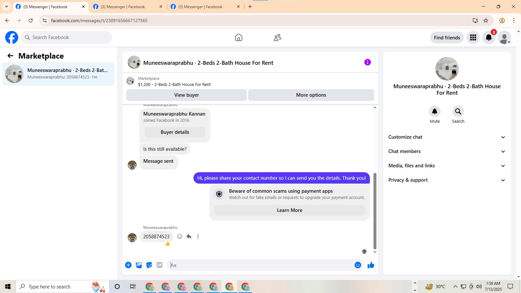React to the 2058874523 message
The height and width of the screenshot is (293, 521).
tap(180, 236)
